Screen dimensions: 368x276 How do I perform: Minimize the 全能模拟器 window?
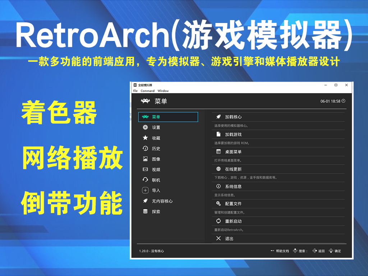click(326, 85)
